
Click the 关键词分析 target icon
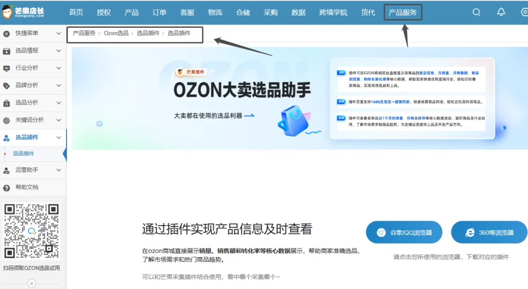(x=6, y=121)
